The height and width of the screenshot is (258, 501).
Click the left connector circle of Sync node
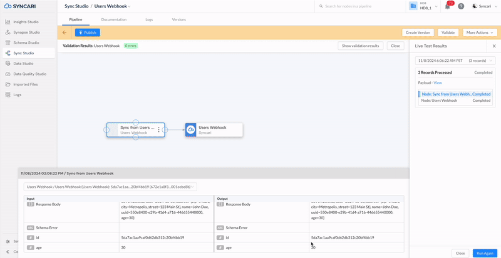[106, 130]
